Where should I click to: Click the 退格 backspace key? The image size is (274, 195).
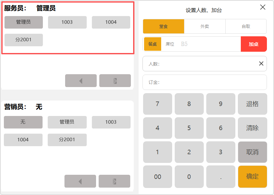[x=252, y=104]
